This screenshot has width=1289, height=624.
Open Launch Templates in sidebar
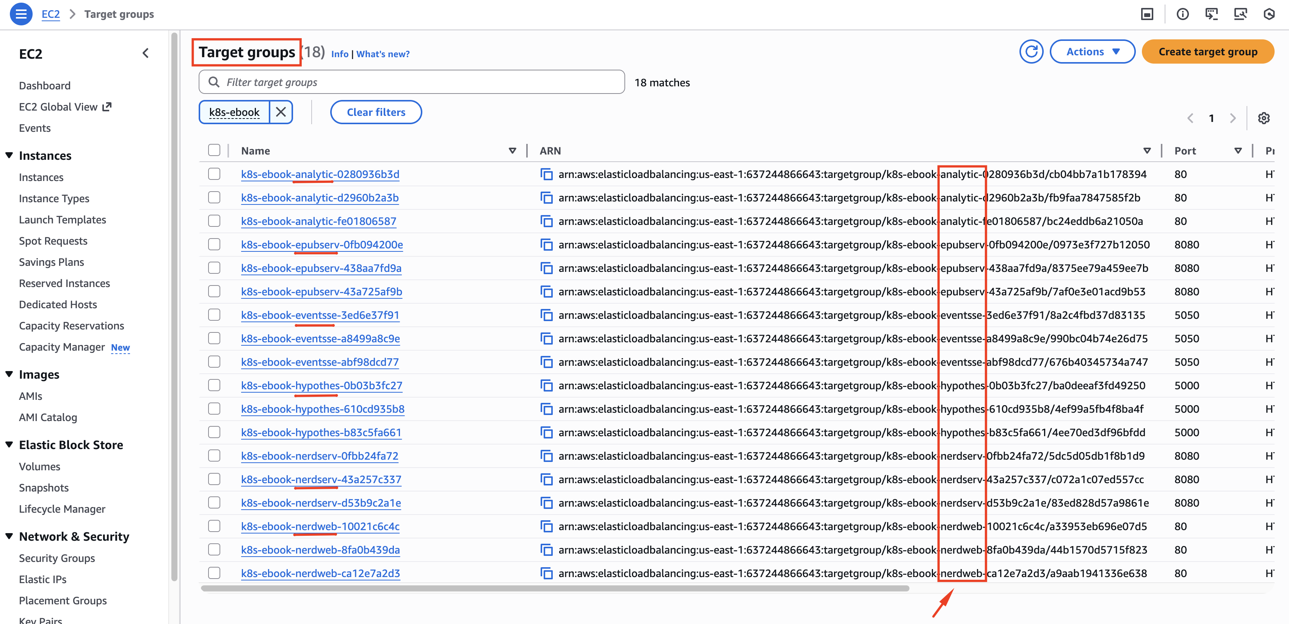(x=63, y=220)
